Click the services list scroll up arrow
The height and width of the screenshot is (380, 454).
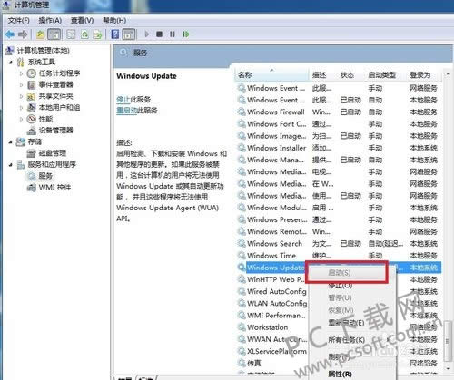[449, 74]
